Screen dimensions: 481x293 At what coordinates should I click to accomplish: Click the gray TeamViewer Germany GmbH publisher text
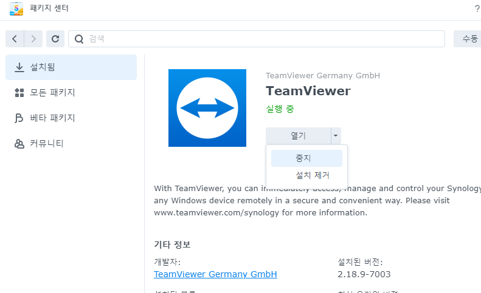(323, 76)
